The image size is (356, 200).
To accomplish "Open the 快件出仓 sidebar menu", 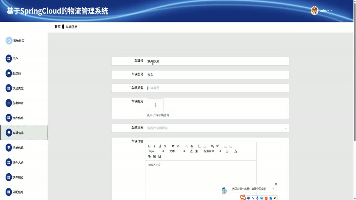I will (x=24, y=177).
